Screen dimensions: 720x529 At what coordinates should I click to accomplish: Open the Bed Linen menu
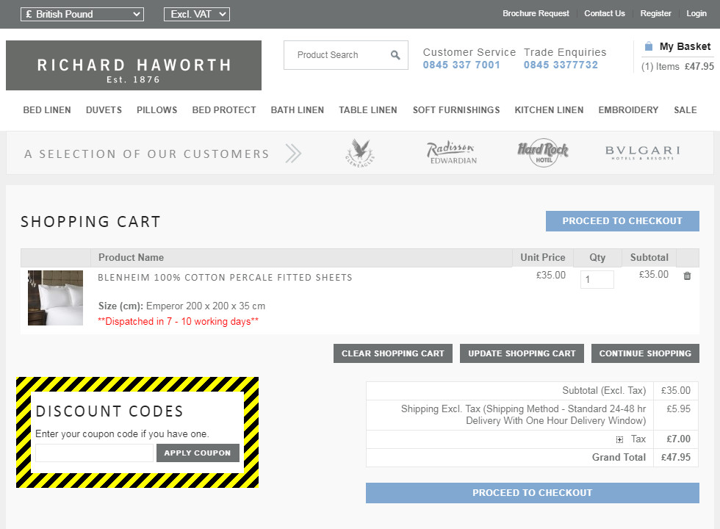(47, 110)
